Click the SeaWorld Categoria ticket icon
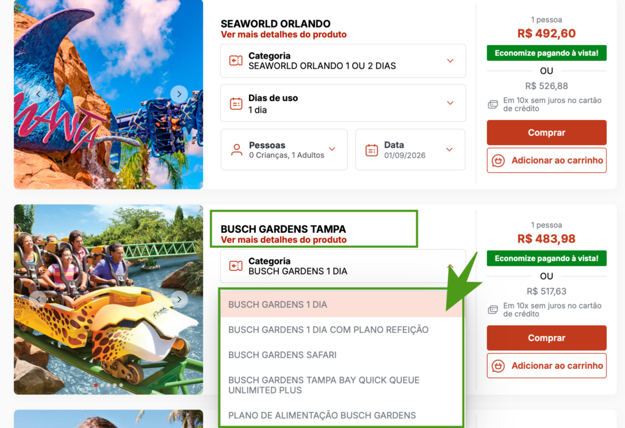The image size is (625, 428). click(236, 60)
